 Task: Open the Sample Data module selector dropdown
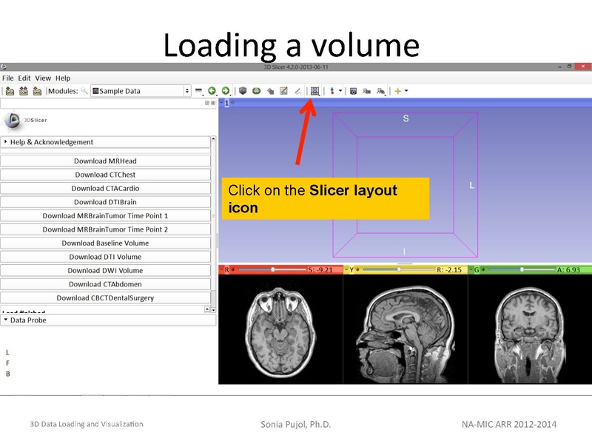(141, 91)
